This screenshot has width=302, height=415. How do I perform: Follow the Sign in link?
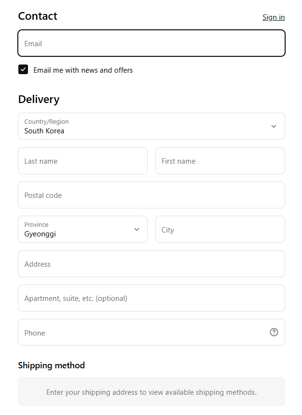click(274, 17)
